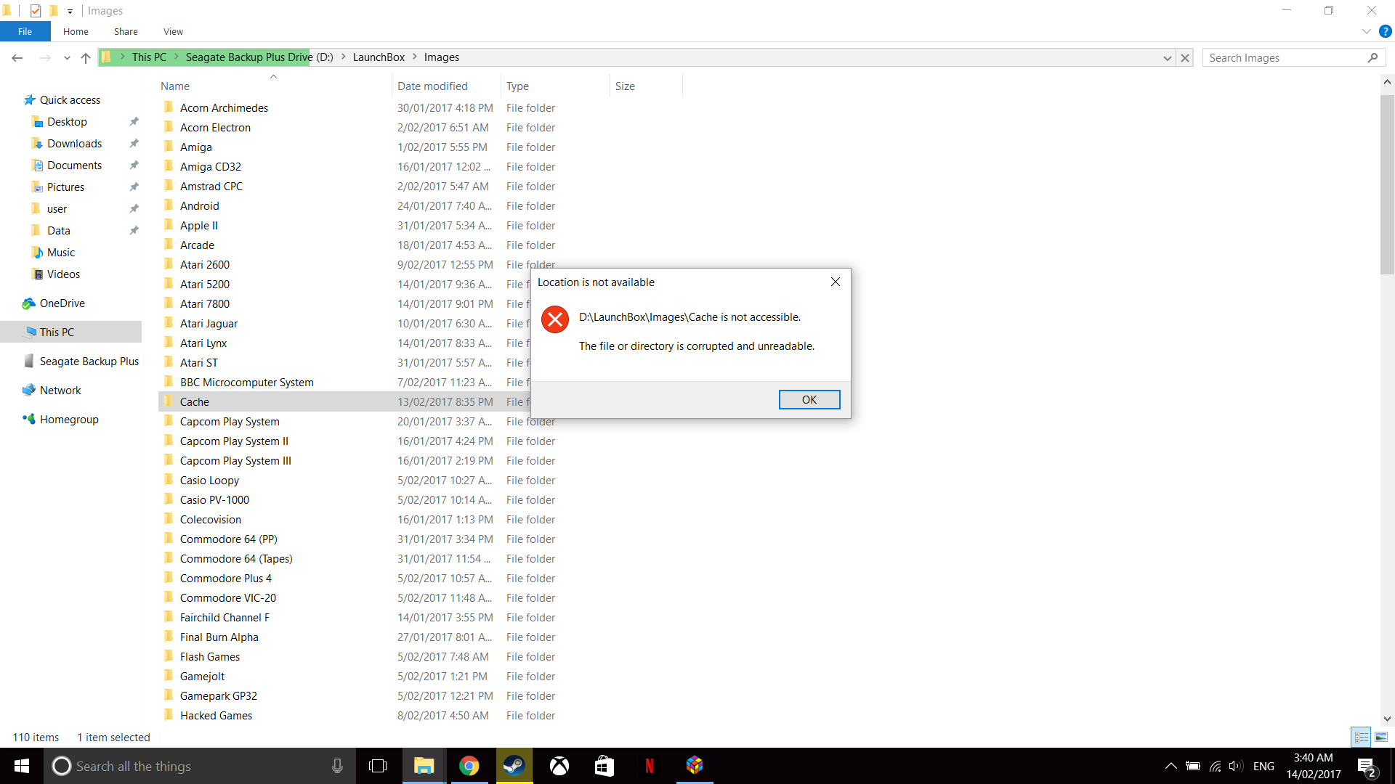Open Downloads in Quick access
The height and width of the screenshot is (784, 1395).
[74, 144]
